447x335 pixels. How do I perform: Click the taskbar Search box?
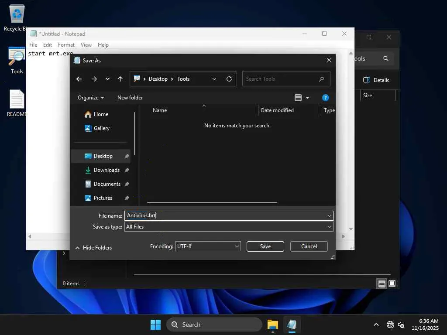[x=214, y=325]
